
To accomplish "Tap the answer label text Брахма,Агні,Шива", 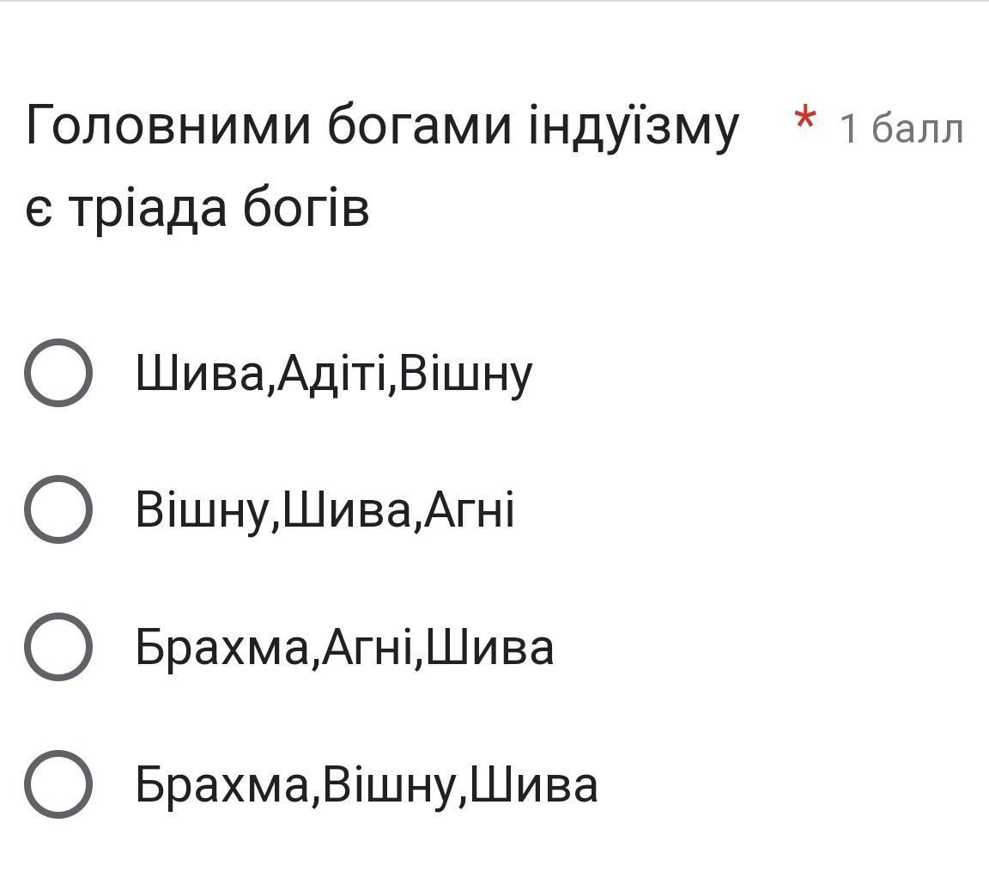I will [344, 648].
